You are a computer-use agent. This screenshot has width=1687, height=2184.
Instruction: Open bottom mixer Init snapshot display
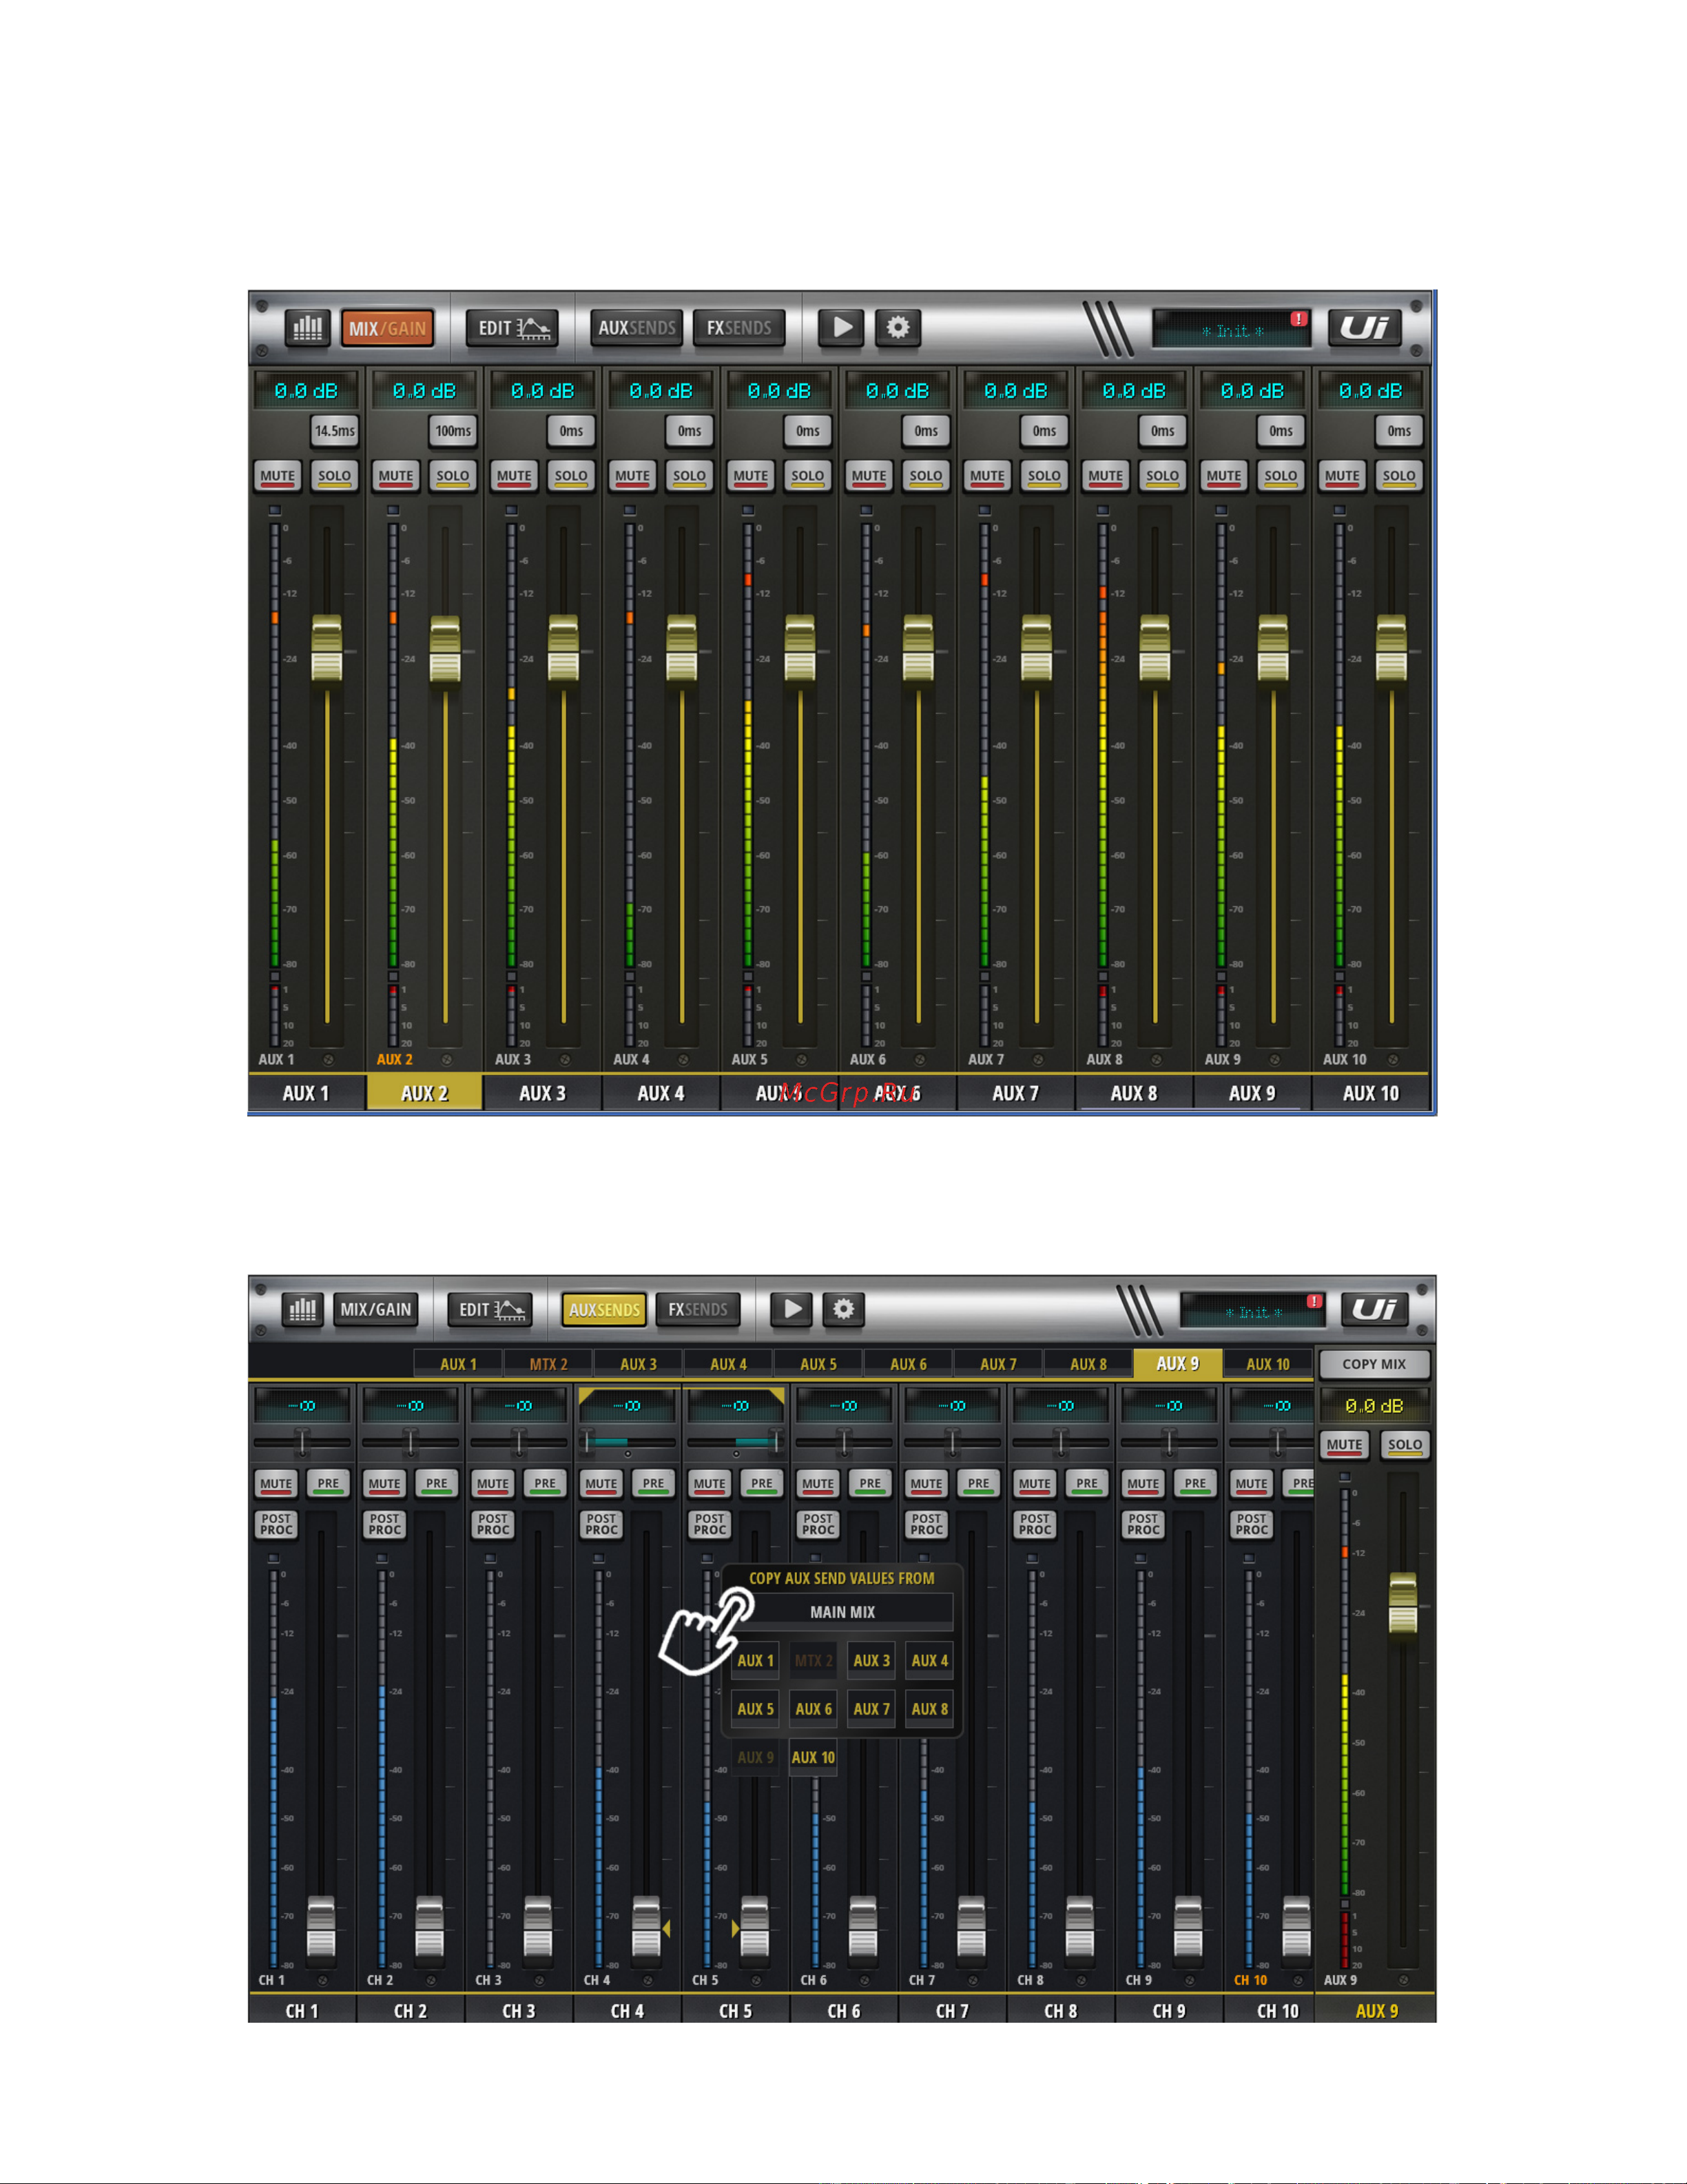[1253, 1311]
